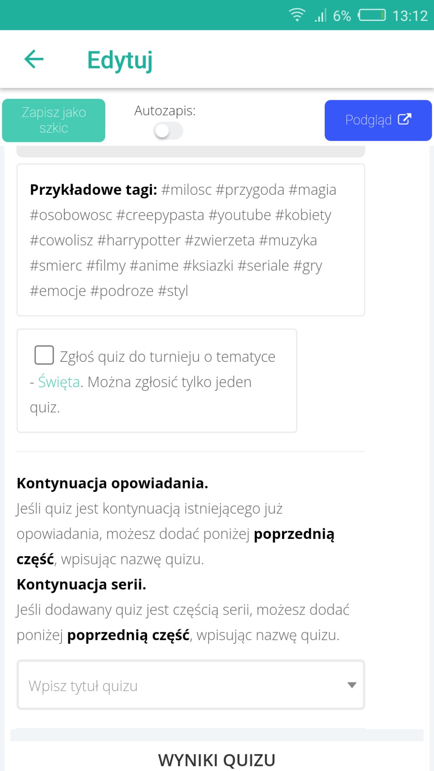
Task: Expand the quiz title dropdown arrow
Action: (x=352, y=685)
